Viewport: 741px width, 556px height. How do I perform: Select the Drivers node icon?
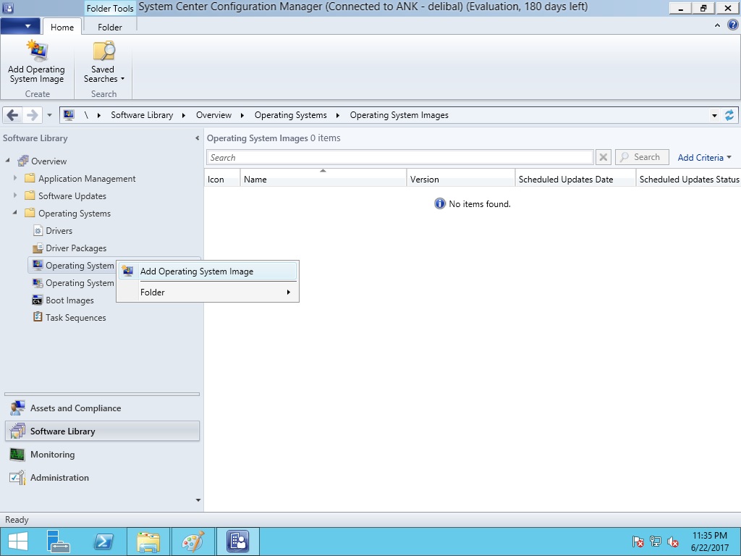coord(38,231)
